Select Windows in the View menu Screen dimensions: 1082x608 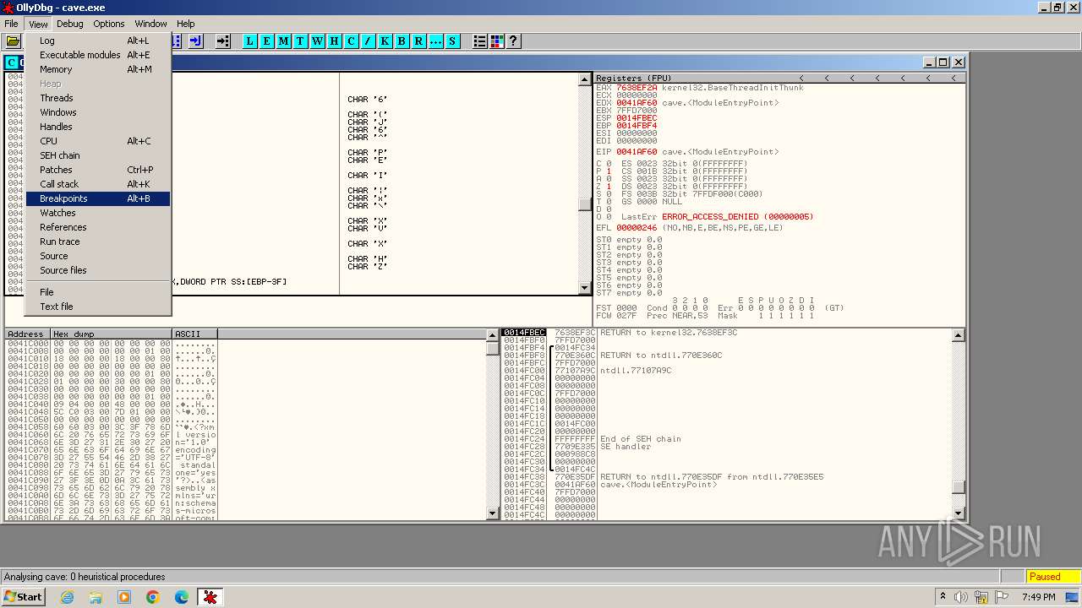[98, 112]
